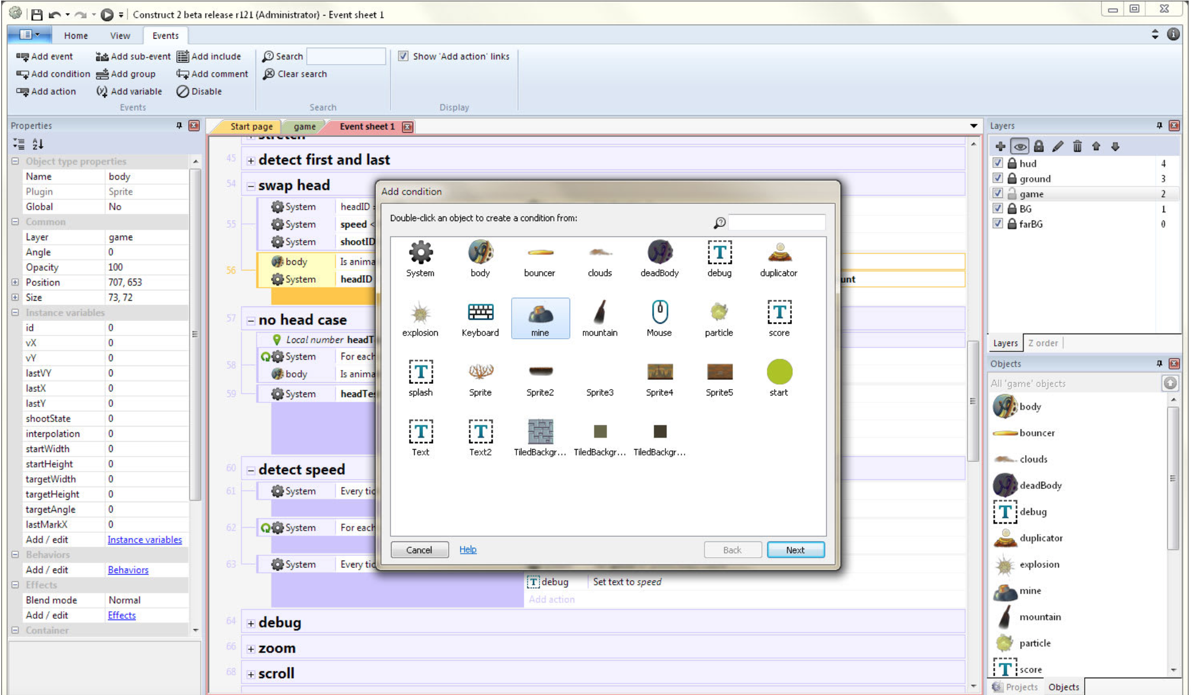Select the Mouse object icon

click(658, 317)
